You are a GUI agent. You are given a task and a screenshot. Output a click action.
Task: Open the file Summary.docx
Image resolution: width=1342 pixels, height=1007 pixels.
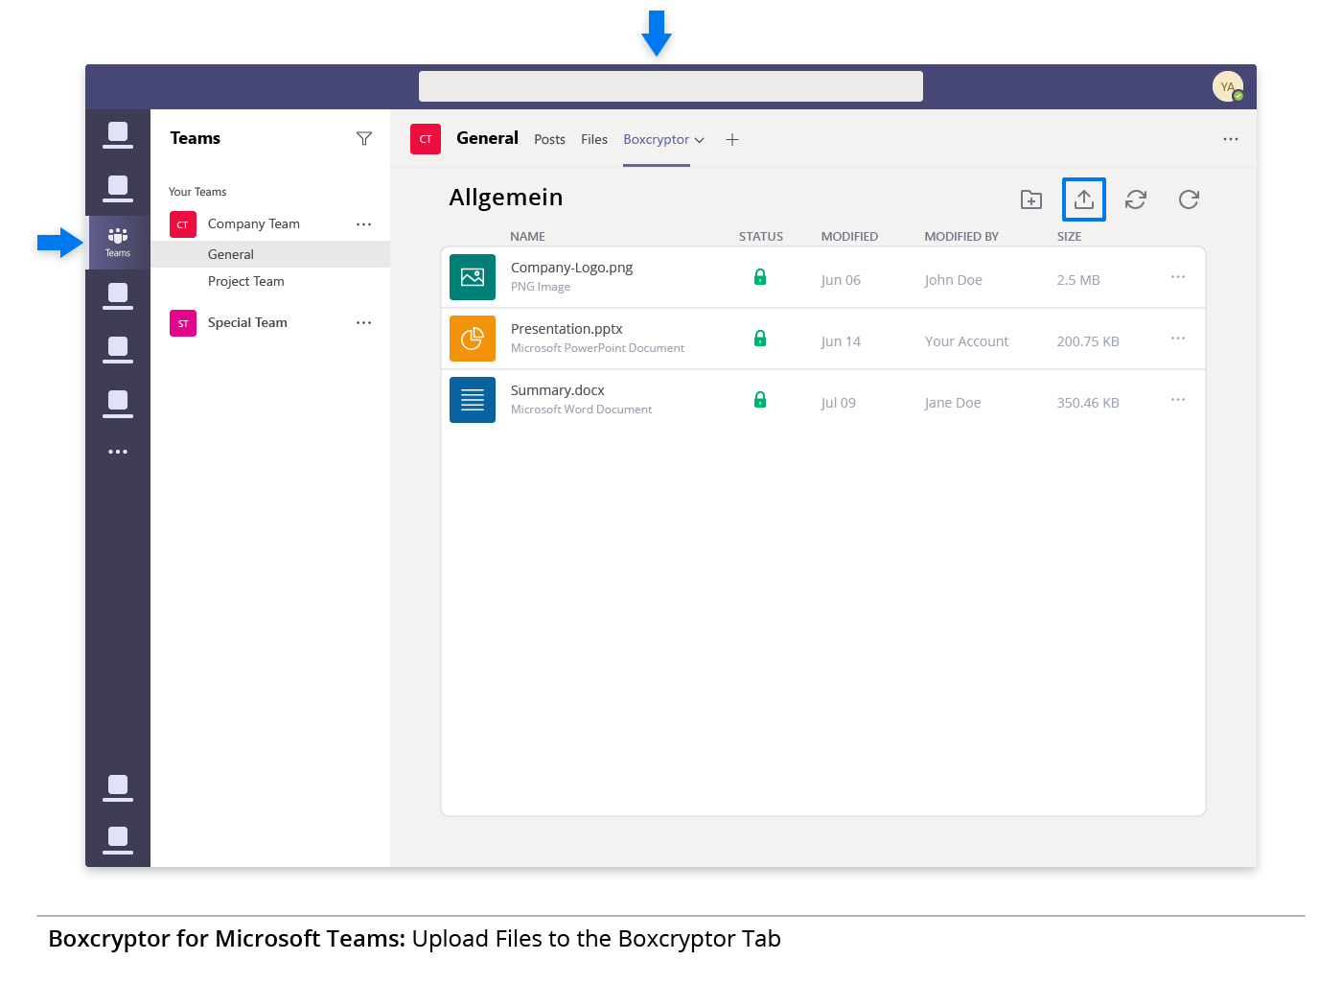tap(558, 390)
